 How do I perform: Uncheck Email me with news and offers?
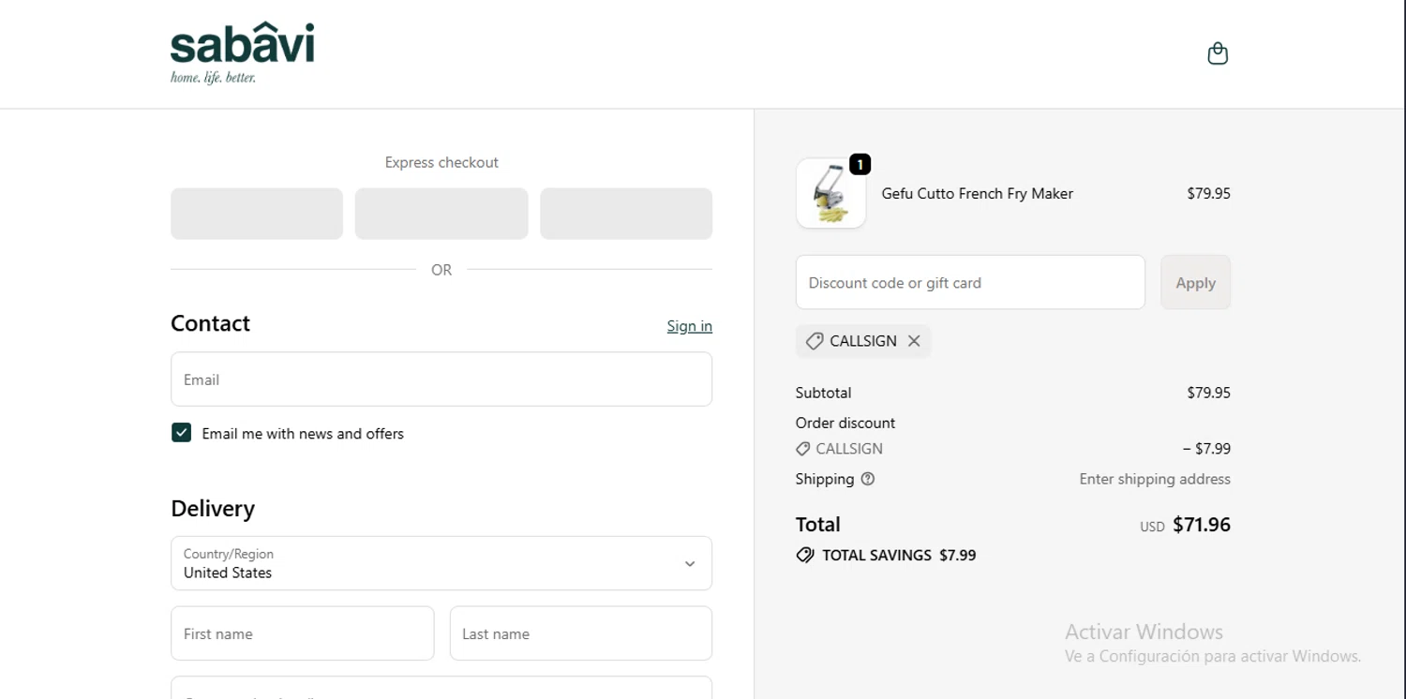(181, 433)
